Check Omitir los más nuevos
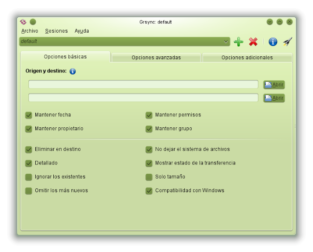The image size is (313, 252). [x=28, y=191]
